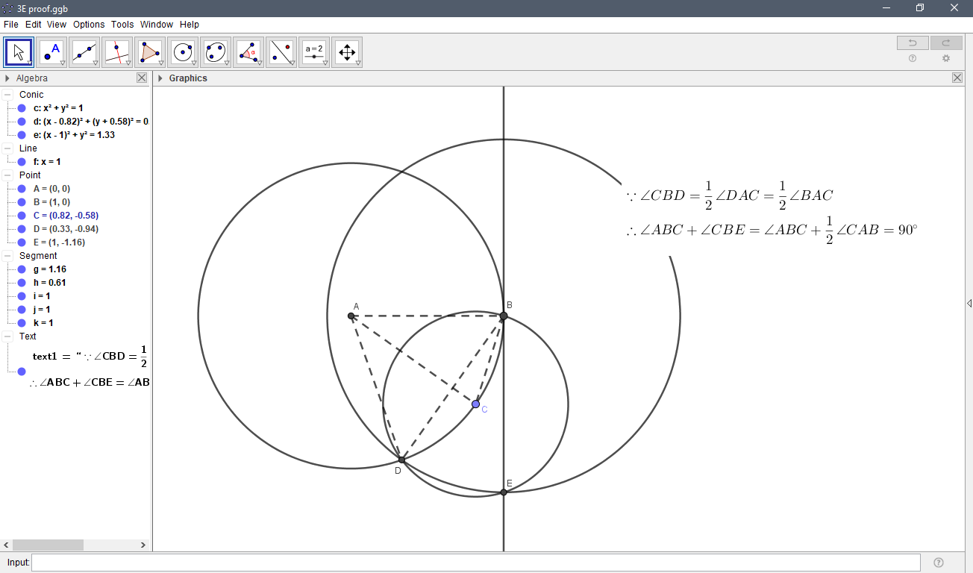Viewport: 973px width, 573px height.
Task: Select the Line tool
Action: coord(84,51)
